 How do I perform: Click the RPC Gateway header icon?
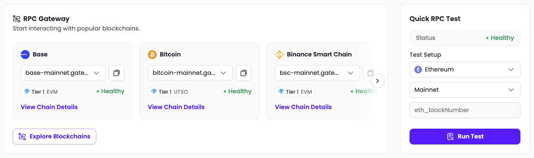[17, 19]
